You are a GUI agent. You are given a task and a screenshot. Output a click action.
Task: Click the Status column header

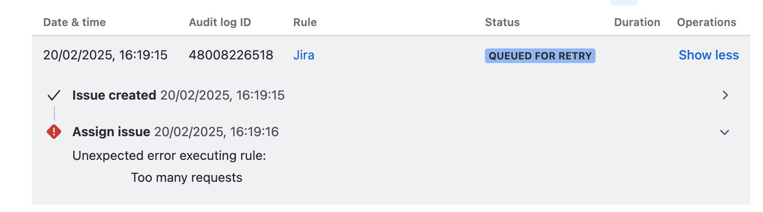[x=502, y=22]
